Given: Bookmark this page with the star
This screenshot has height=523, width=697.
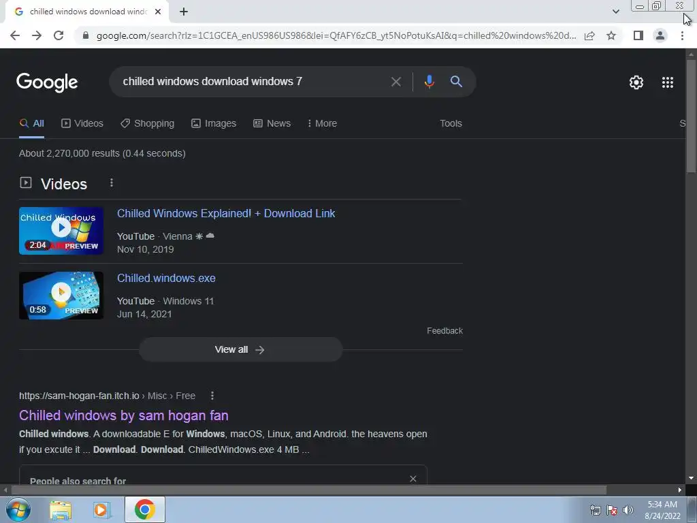Looking at the screenshot, I should point(611,35).
